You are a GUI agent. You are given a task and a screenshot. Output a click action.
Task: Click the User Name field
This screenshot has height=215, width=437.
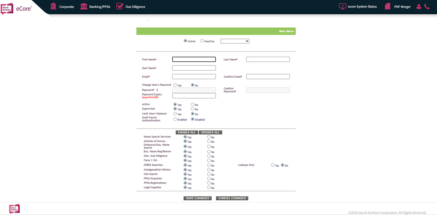coord(194,68)
